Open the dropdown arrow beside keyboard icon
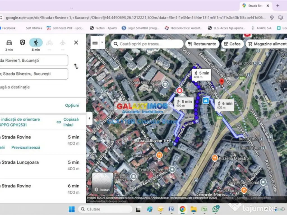This screenshot has width=287, height=215. point(102,43)
